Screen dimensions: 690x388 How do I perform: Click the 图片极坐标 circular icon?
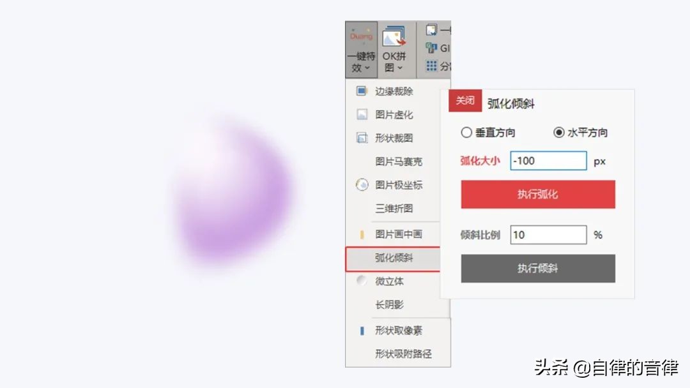pyautogui.click(x=362, y=184)
